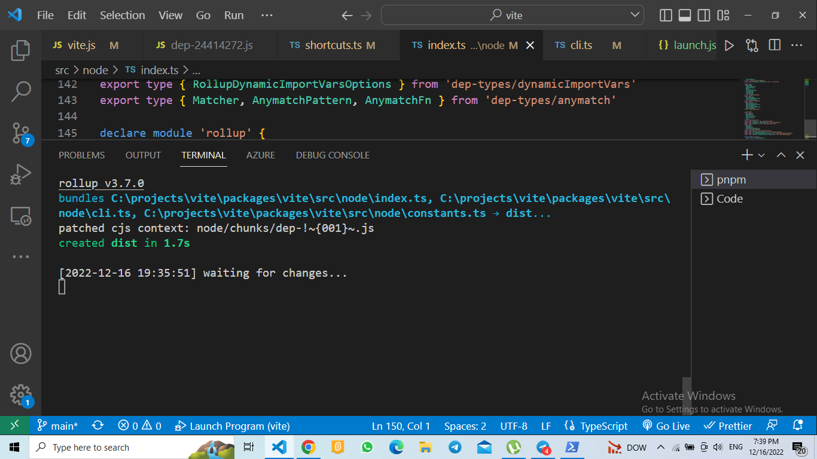Click UTF-8 encoding in status bar
The height and width of the screenshot is (459, 817).
point(513,426)
